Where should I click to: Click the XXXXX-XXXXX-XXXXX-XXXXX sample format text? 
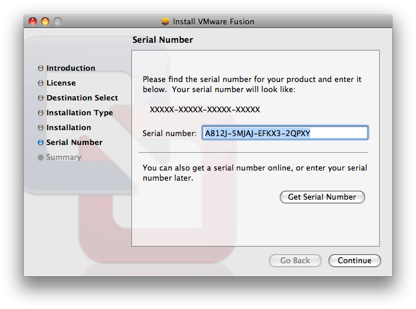pyautogui.click(x=205, y=109)
